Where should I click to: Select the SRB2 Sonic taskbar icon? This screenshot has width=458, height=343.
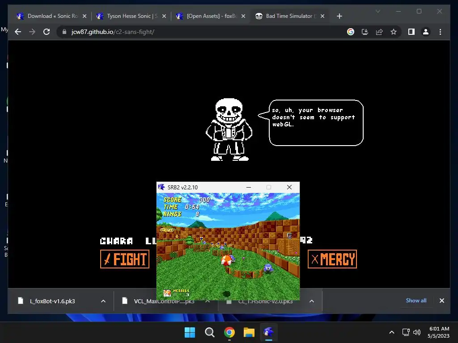[x=269, y=332]
